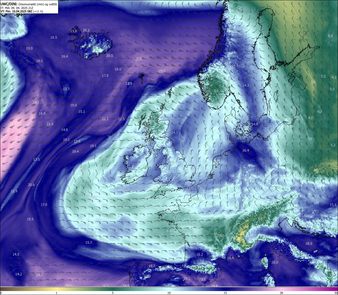This screenshot has height=295, width=338.
Task: Select the 18.9 value label
Action: click(x=309, y=244)
